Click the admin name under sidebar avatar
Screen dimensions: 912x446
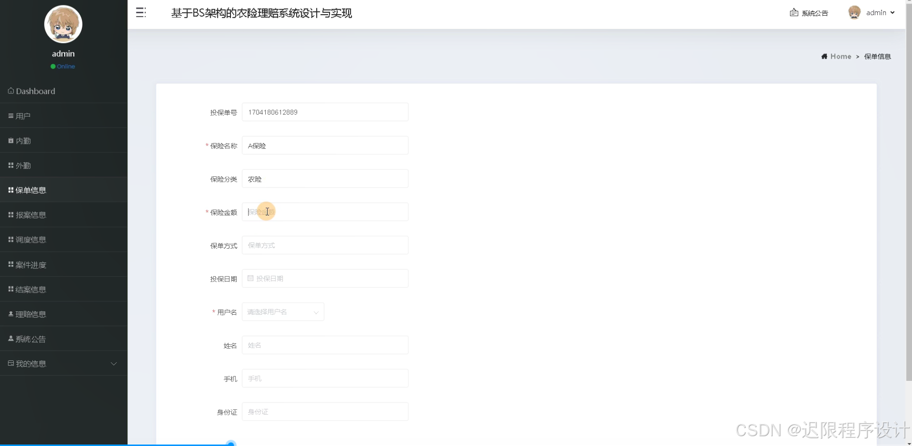pos(63,54)
